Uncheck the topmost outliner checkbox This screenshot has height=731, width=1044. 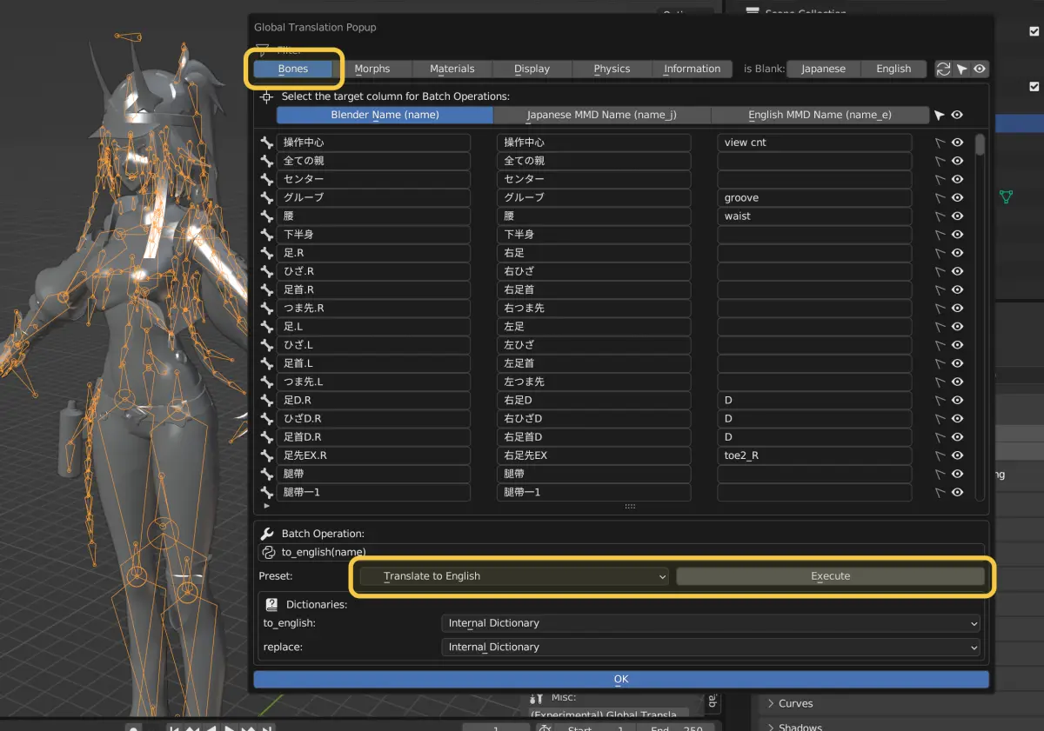(x=1034, y=30)
